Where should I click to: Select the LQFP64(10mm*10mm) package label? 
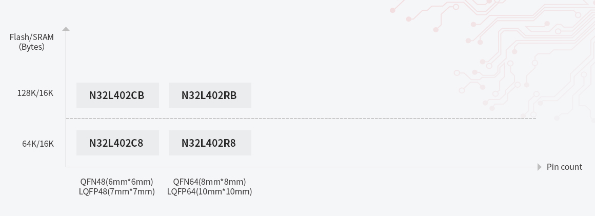[x=209, y=191]
